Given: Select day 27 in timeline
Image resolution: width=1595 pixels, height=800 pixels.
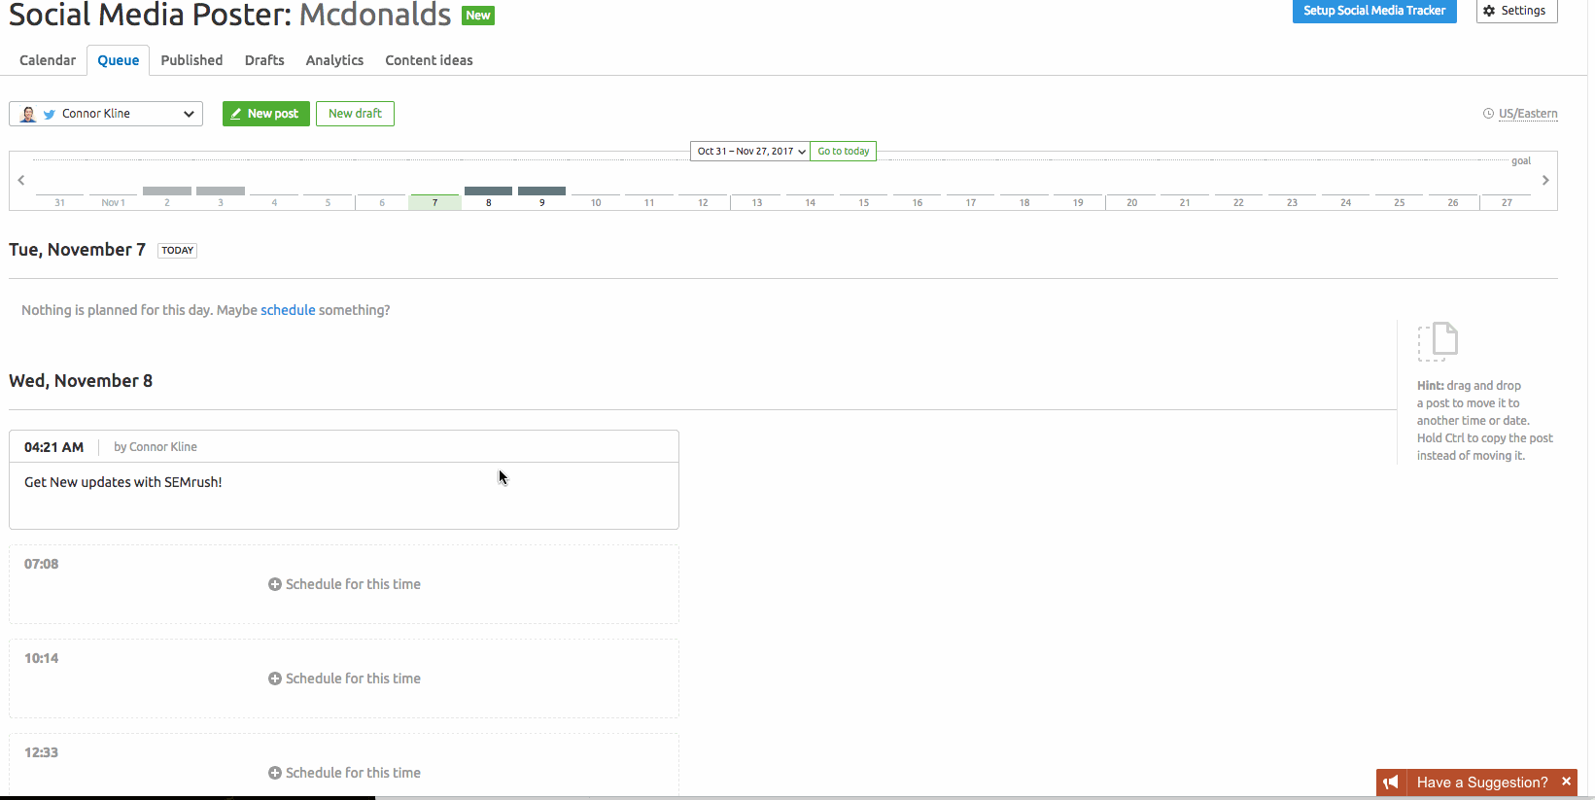Looking at the screenshot, I should coord(1507,201).
